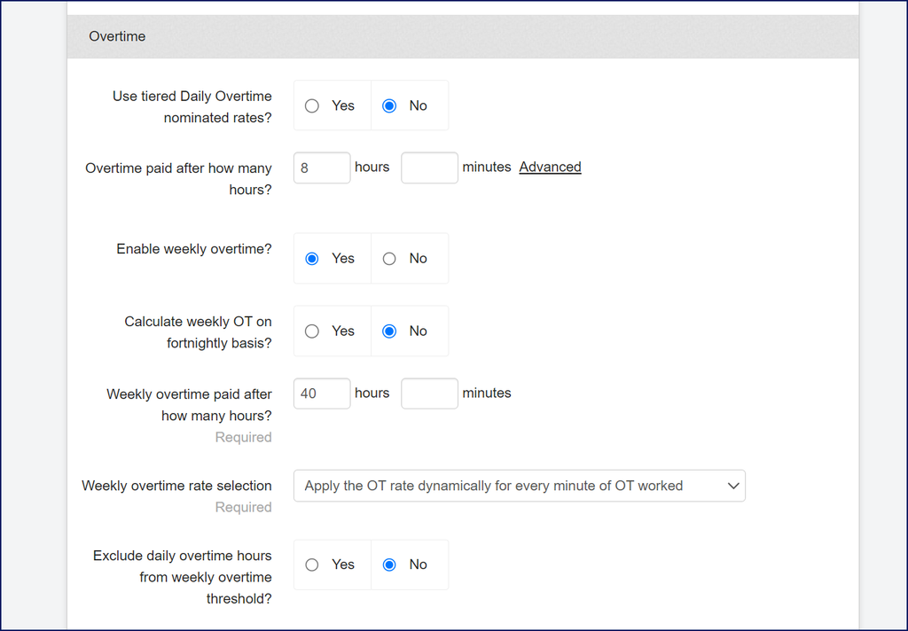Click the daily overtime hours input field
The image size is (908, 631).
(322, 167)
